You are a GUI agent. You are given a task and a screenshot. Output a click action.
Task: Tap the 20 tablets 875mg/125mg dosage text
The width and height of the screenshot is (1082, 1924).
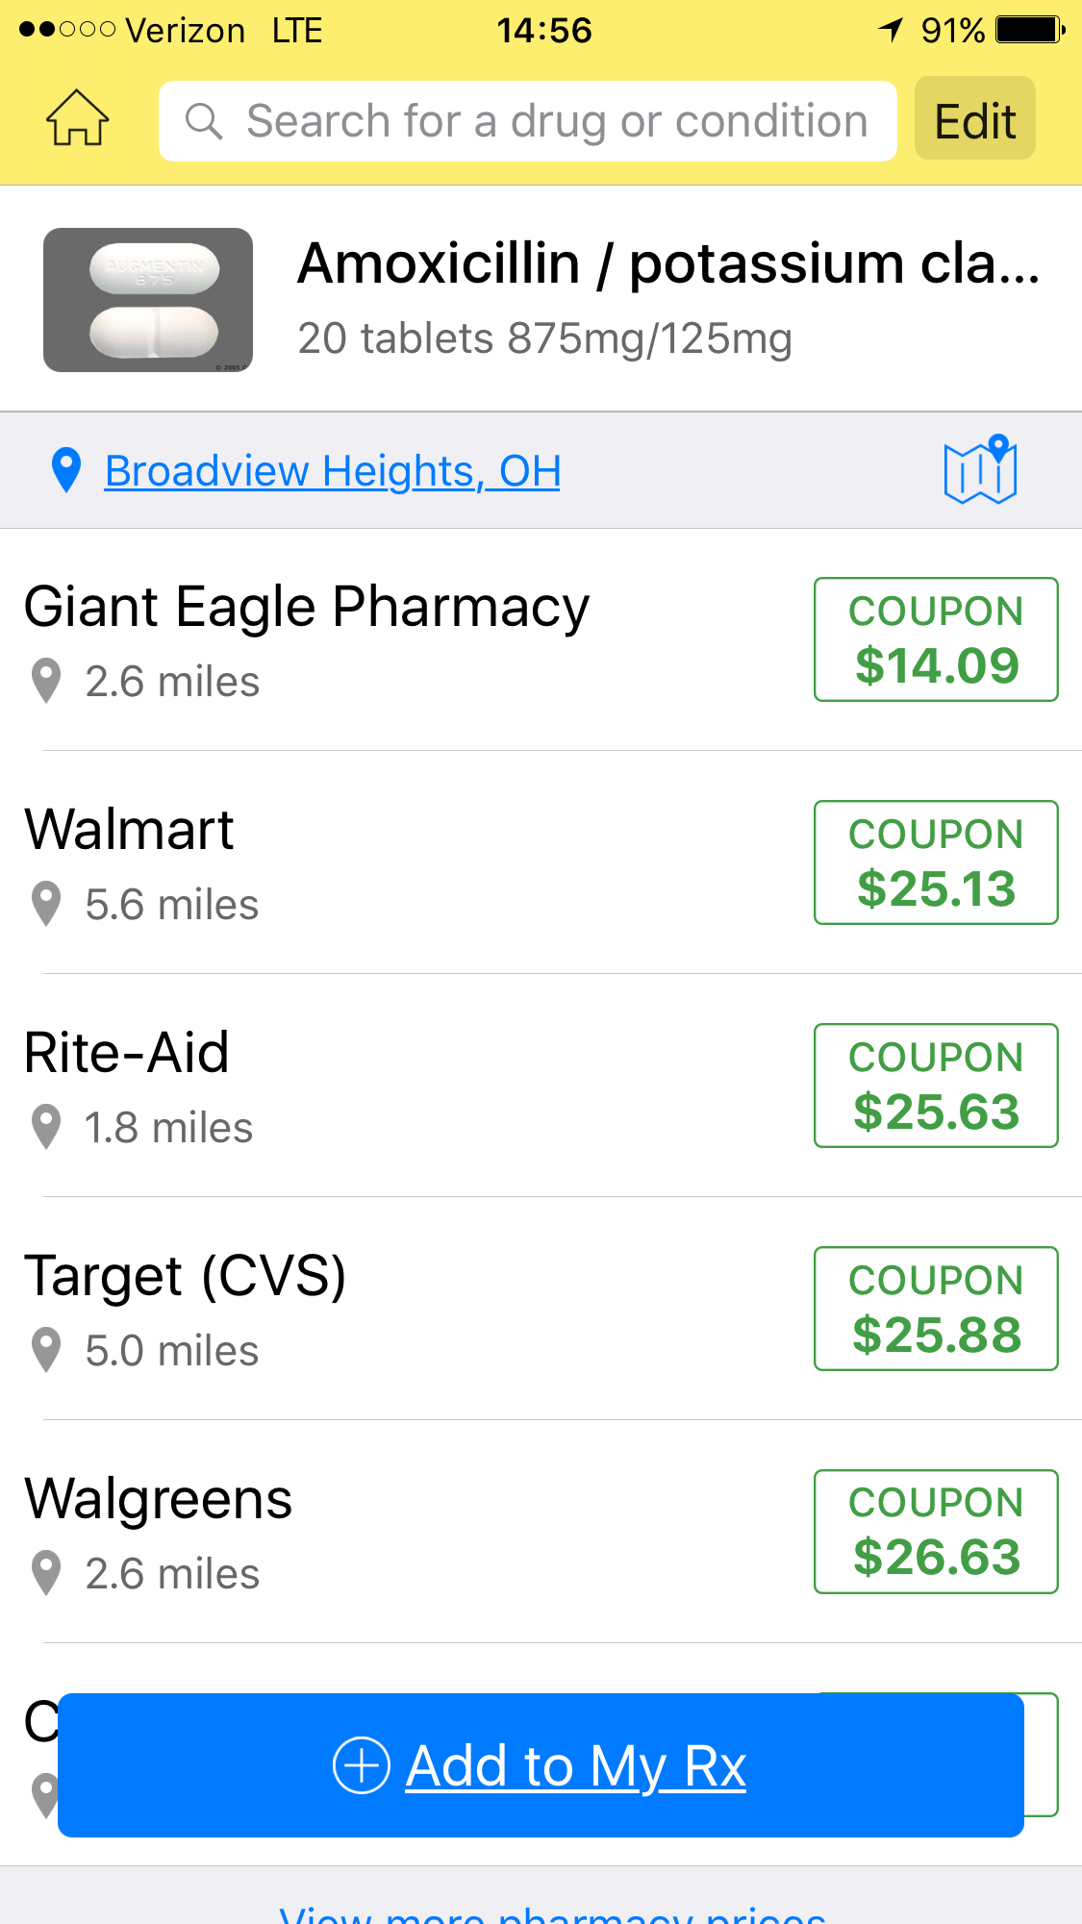tap(544, 338)
